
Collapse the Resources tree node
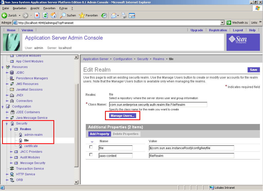tap(3, 67)
